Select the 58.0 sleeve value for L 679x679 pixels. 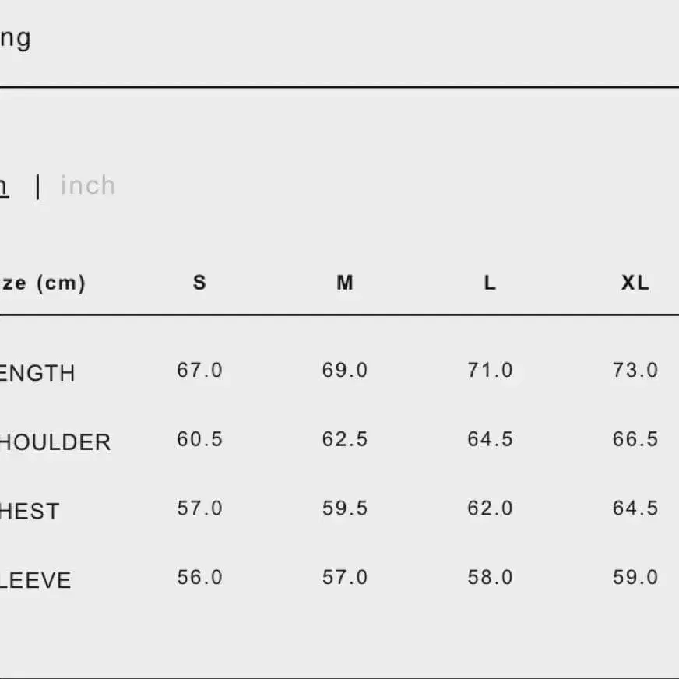[490, 577]
